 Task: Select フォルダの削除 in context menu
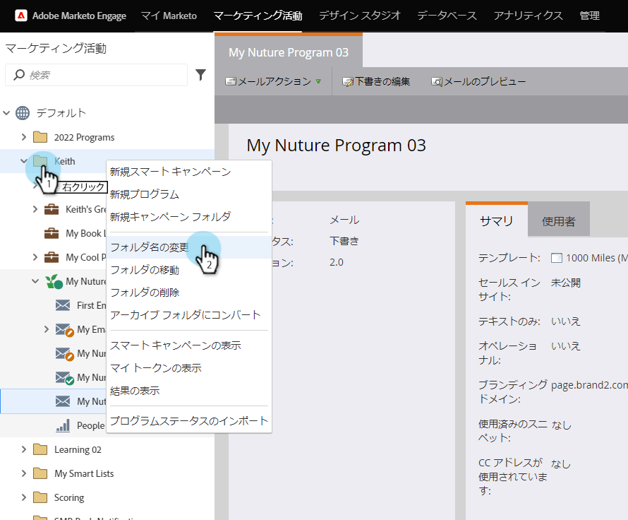click(189, 292)
